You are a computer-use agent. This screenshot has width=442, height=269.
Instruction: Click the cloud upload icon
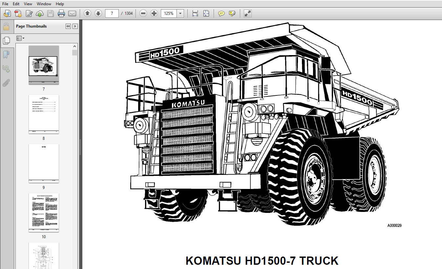click(x=40, y=13)
